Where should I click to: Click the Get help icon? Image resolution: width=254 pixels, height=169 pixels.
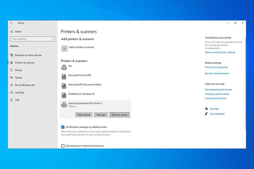click(x=206, y=109)
